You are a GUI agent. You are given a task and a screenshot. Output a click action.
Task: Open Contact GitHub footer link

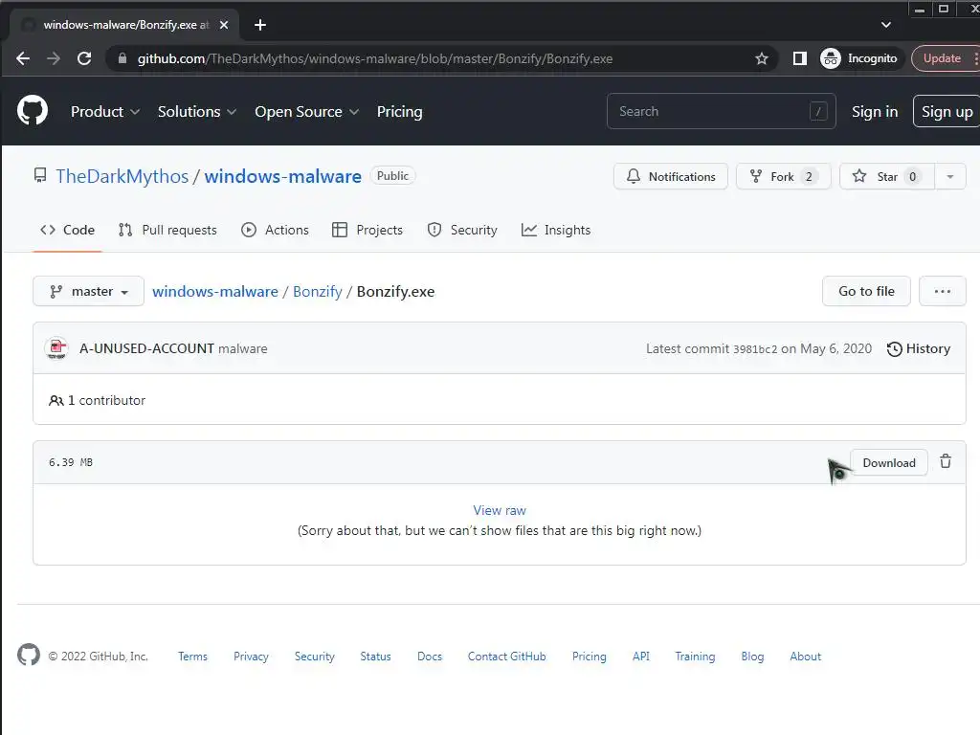click(507, 657)
